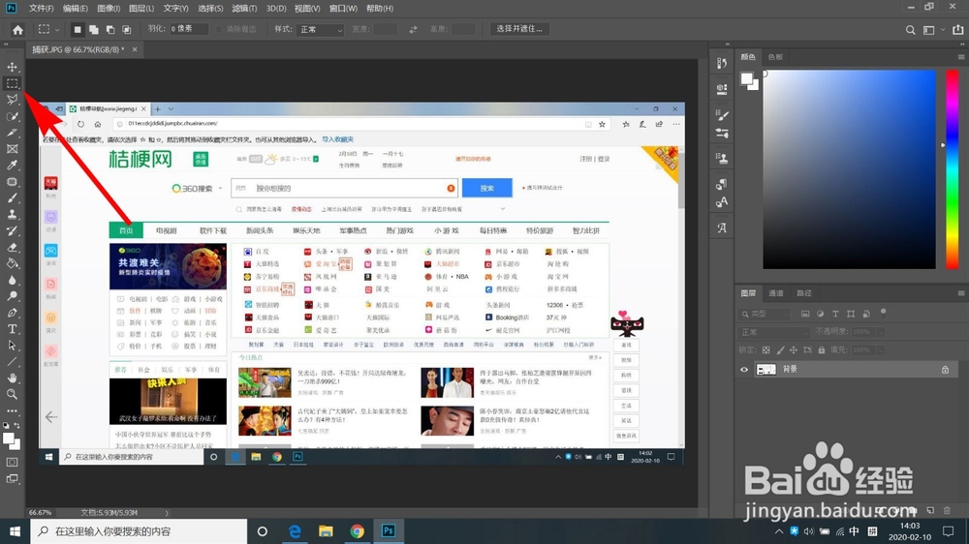Open the 样式 style dropdown
969x544 pixels.
tap(320, 30)
